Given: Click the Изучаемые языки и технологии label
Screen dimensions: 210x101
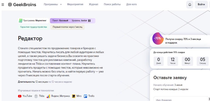Looking at the screenshot, I should point(36,91).
